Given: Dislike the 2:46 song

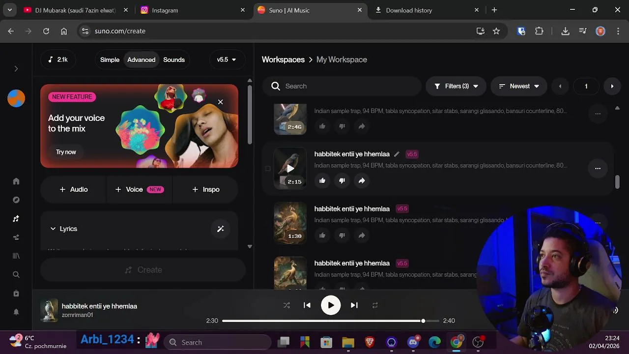Looking at the screenshot, I should point(342,126).
